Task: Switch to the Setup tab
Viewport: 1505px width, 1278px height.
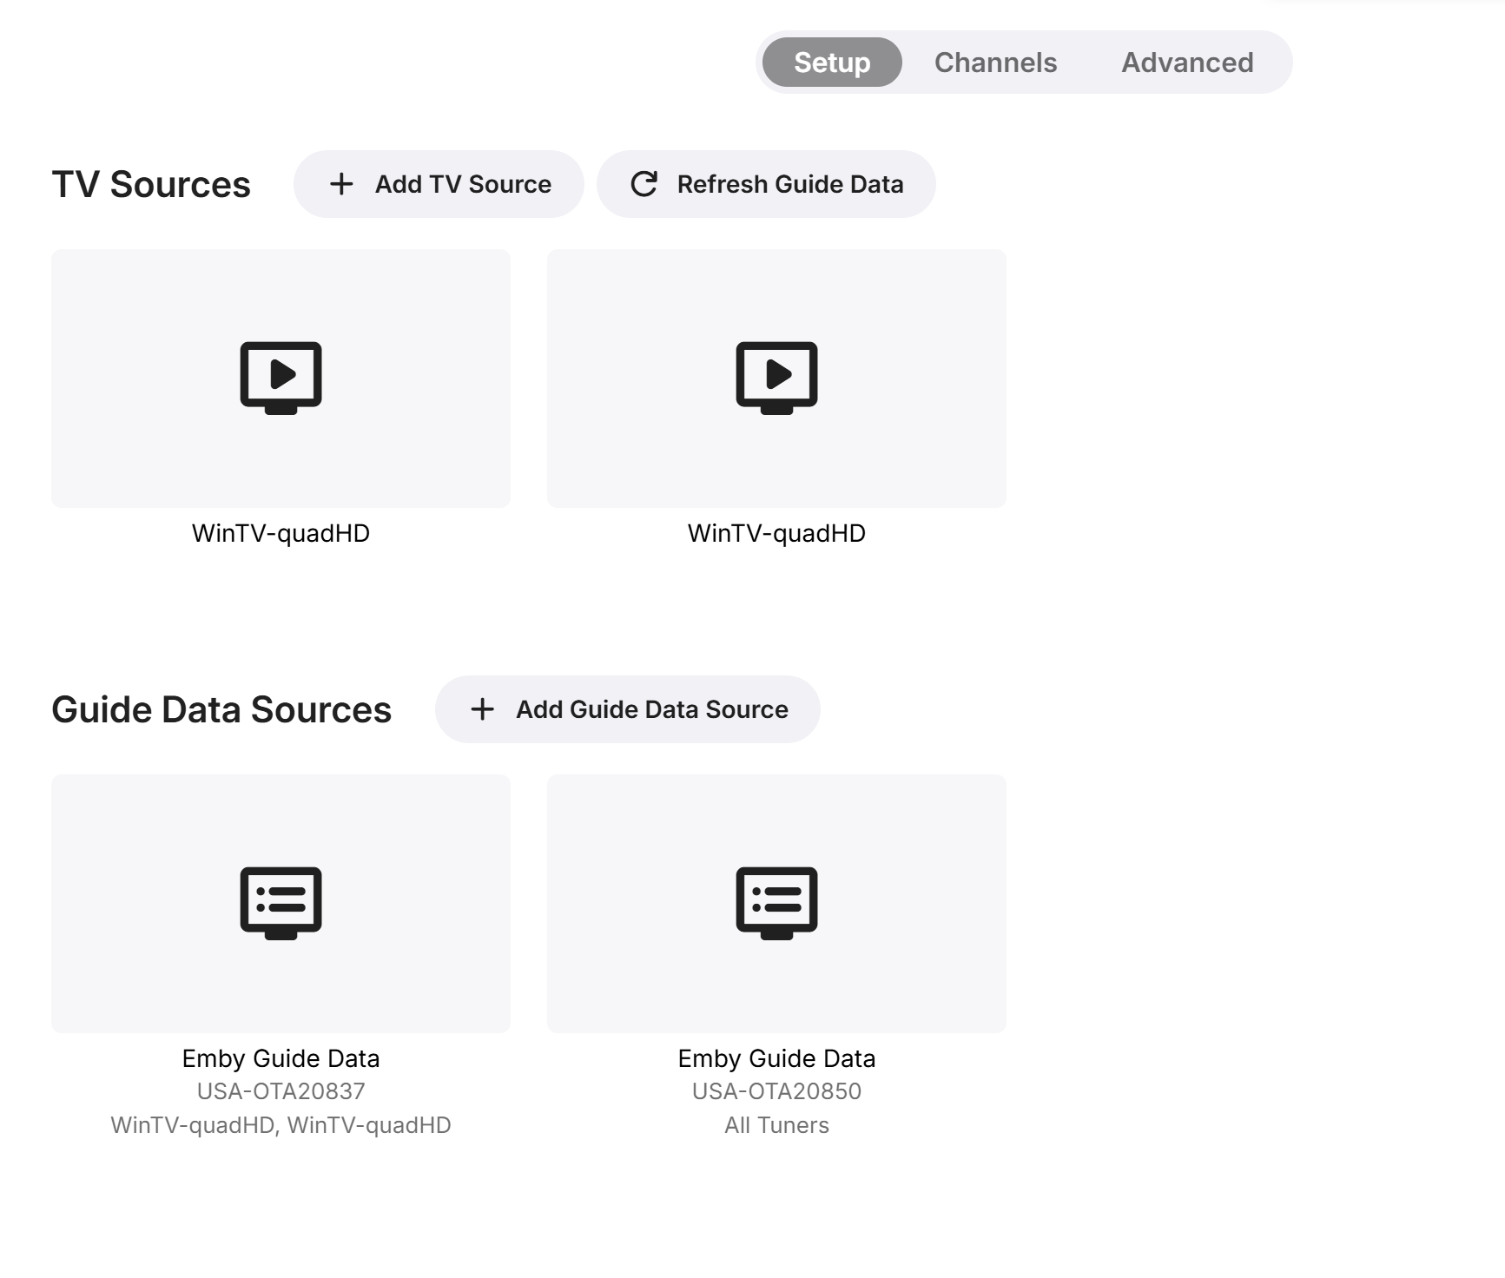Action: (x=832, y=63)
